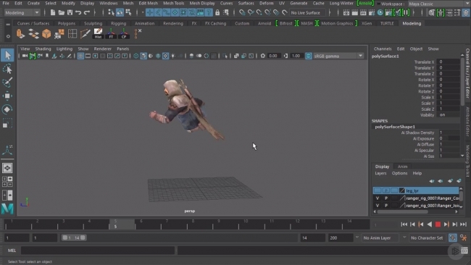Click the Undo arrow icon

(78, 12)
